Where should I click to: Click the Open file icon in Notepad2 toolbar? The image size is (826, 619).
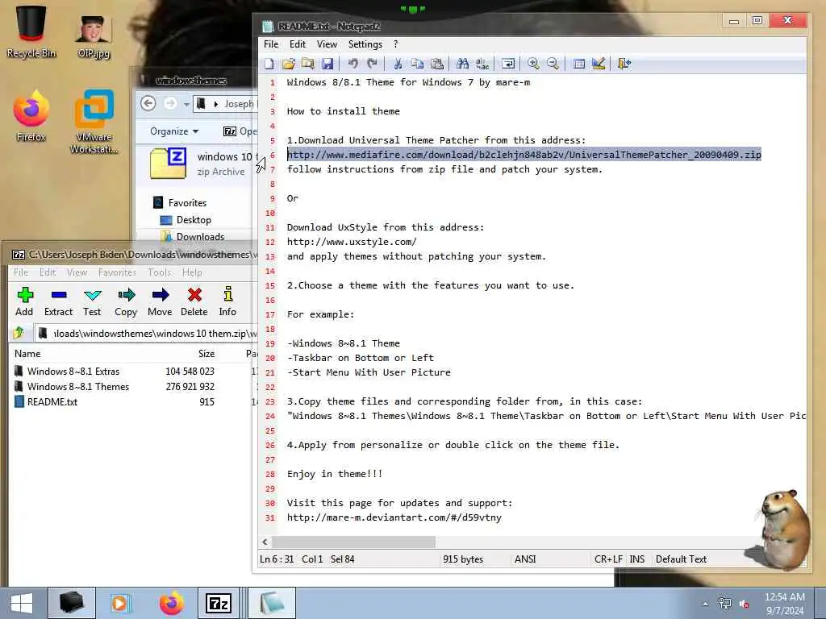tap(289, 64)
